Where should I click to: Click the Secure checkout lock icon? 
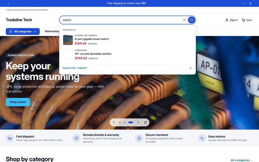pyautogui.click(x=139, y=138)
